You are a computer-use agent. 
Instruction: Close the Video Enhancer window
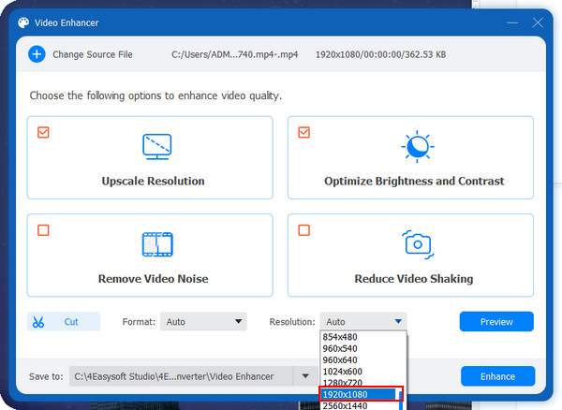538,22
